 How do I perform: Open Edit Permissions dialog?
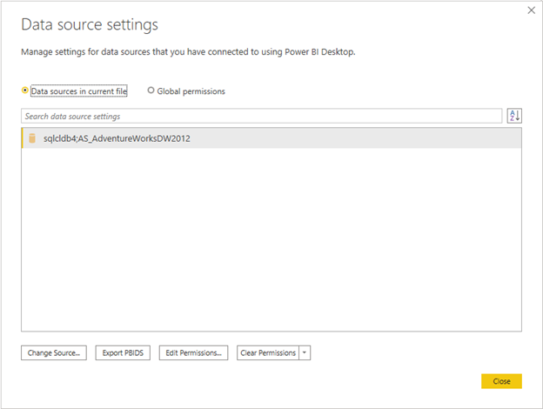click(193, 352)
